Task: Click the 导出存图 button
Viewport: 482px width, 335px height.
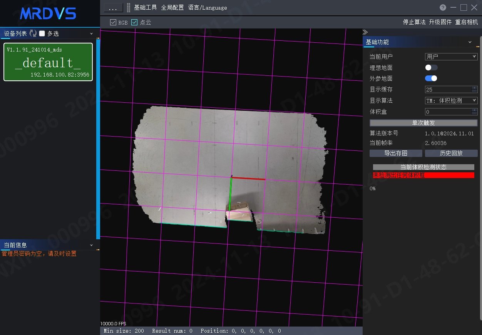Action: [x=396, y=153]
